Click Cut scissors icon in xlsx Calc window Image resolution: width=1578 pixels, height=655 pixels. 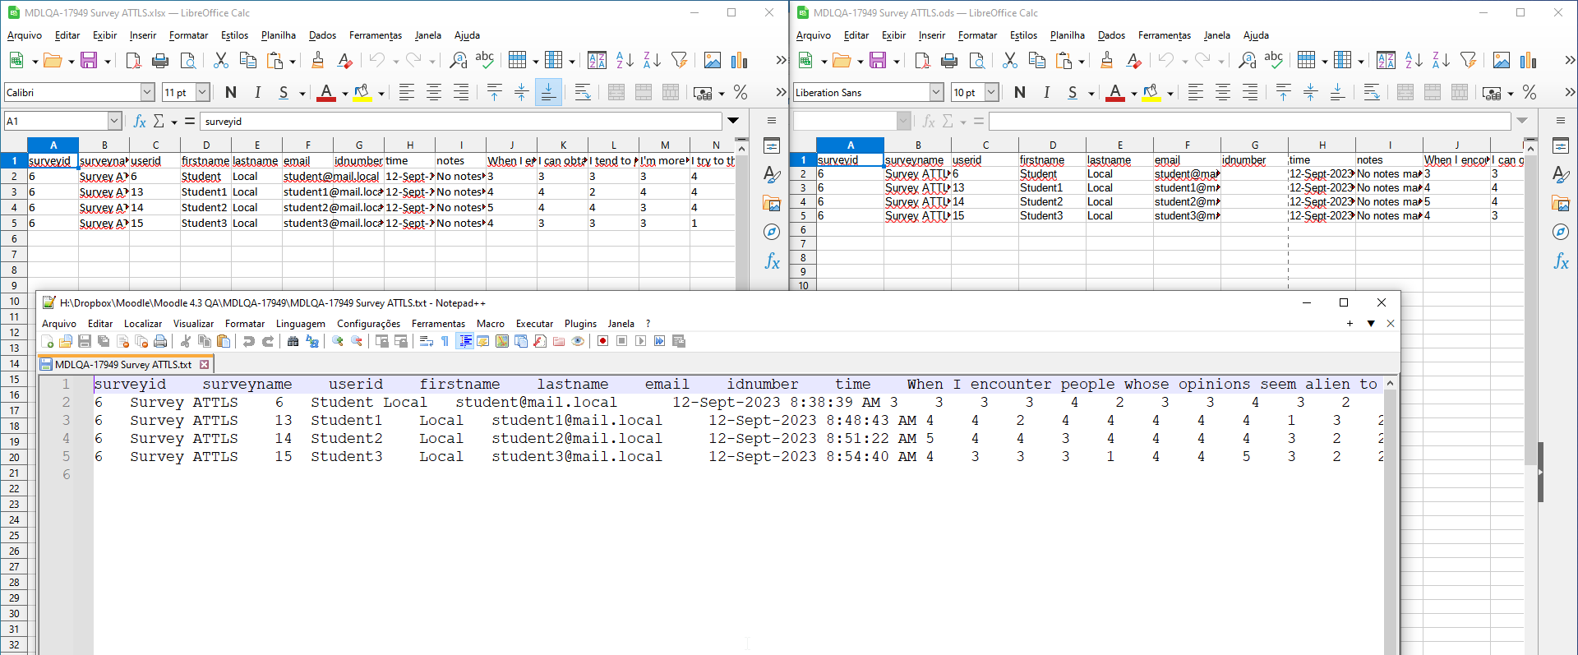click(220, 60)
